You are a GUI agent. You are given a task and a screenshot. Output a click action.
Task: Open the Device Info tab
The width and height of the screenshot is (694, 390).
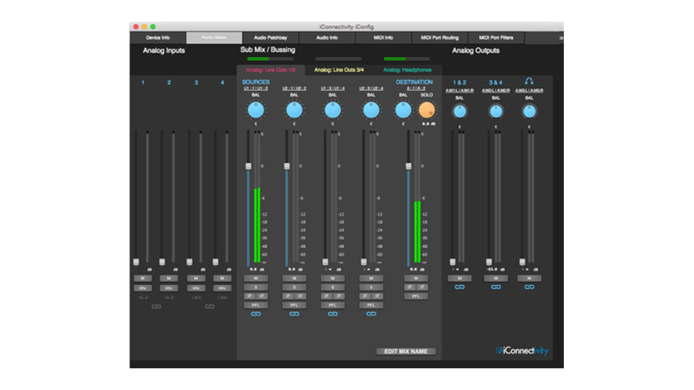pyautogui.click(x=158, y=38)
